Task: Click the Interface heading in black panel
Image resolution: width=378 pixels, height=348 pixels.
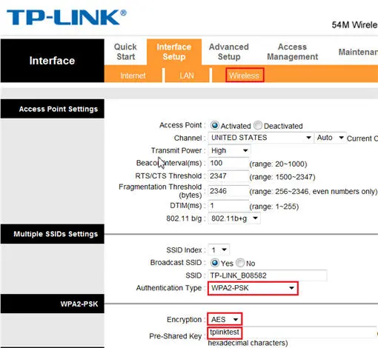Action: (x=52, y=61)
